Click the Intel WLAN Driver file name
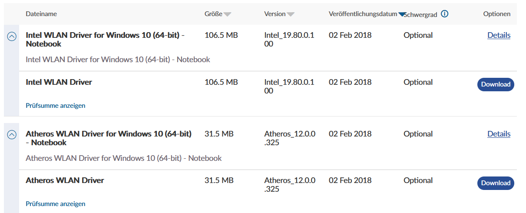 click(x=59, y=82)
